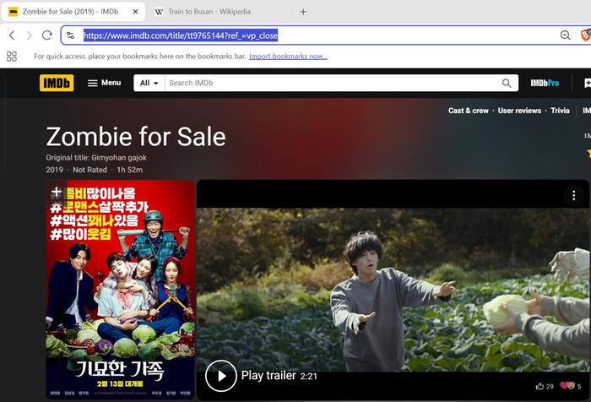Open Trivia page
Viewport: 591px width, 402px height.
(x=560, y=111)
